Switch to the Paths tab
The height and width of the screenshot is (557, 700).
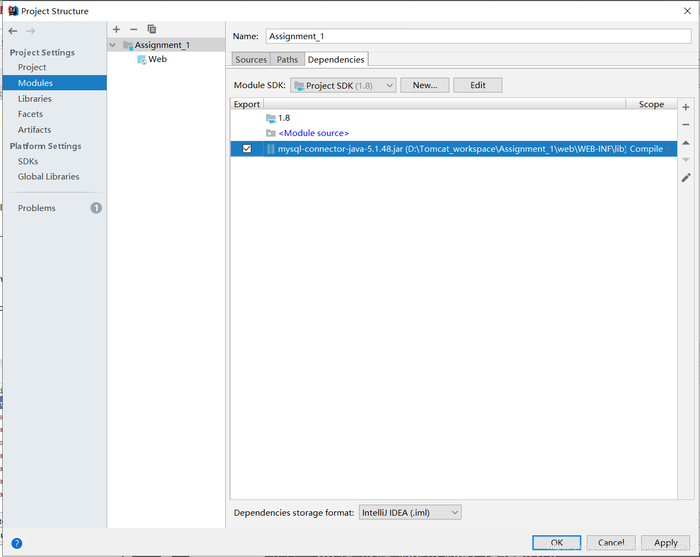[x=287, y=59]
